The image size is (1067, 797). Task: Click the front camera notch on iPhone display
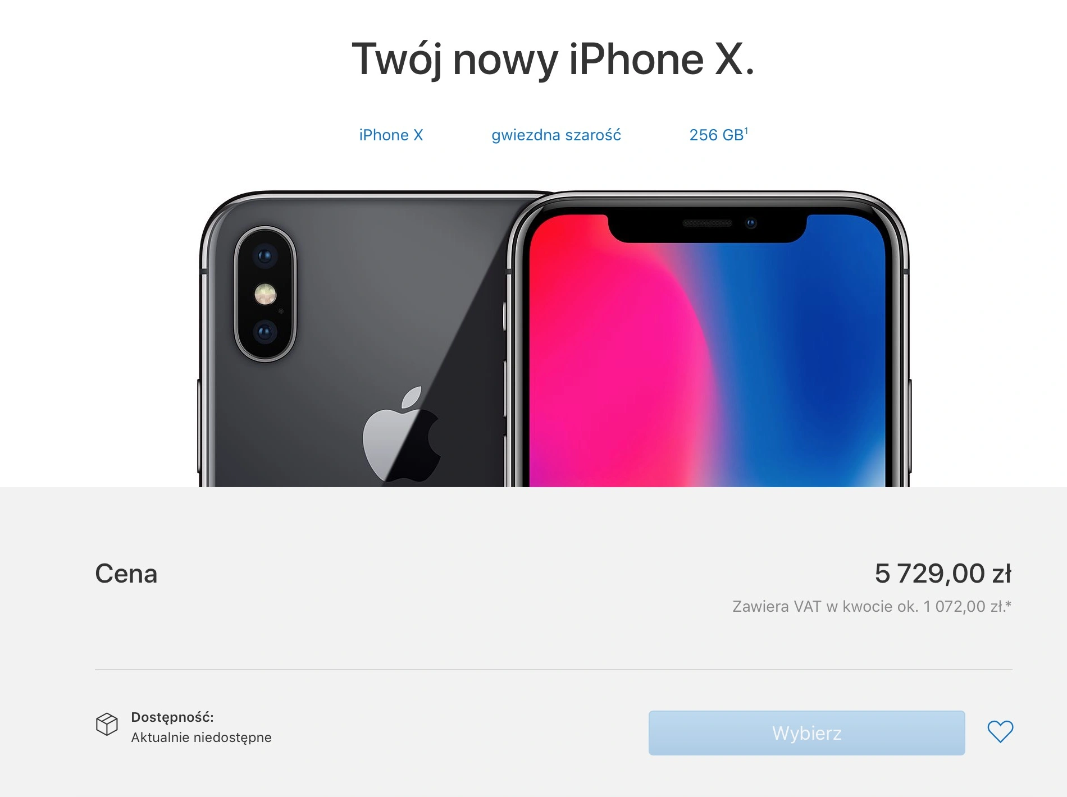[708, 227]
